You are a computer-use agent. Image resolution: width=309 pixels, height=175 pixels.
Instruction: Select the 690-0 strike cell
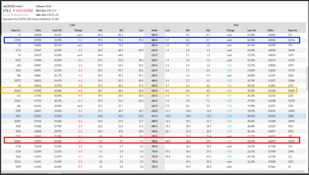[x=154, y=131]
